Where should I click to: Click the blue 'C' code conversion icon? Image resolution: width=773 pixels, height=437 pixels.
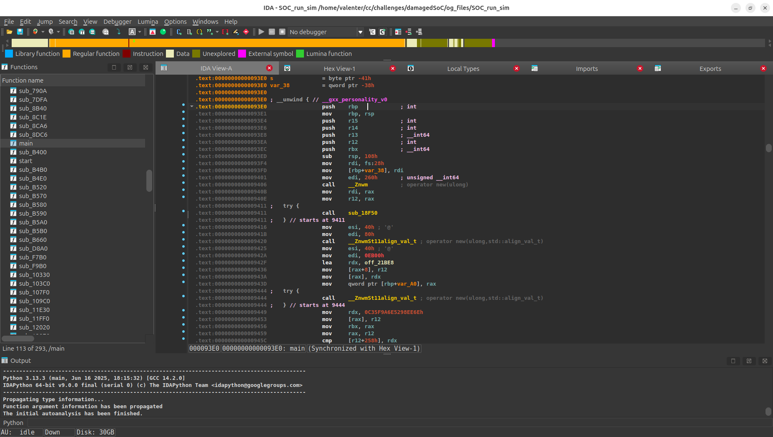point(179,32)
